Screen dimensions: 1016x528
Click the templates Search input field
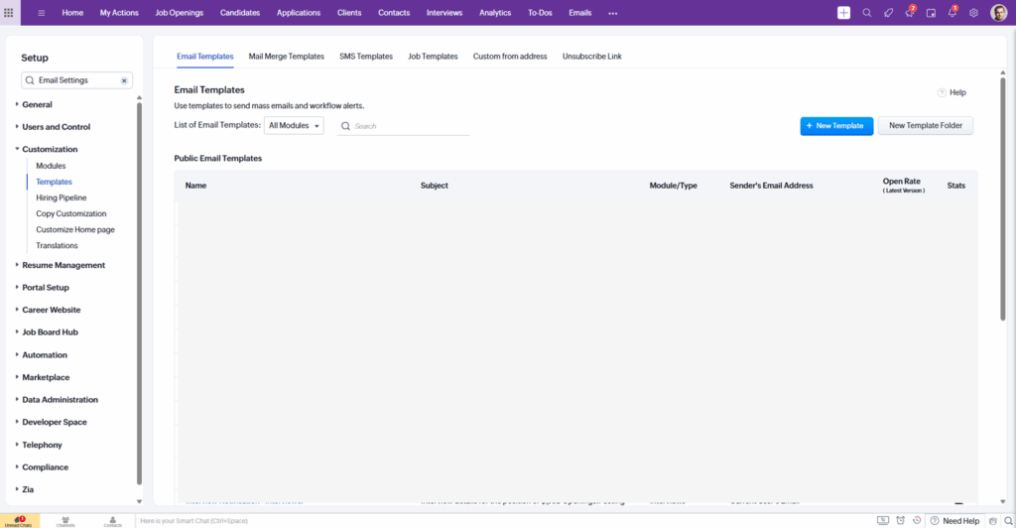tap(409, 127)
